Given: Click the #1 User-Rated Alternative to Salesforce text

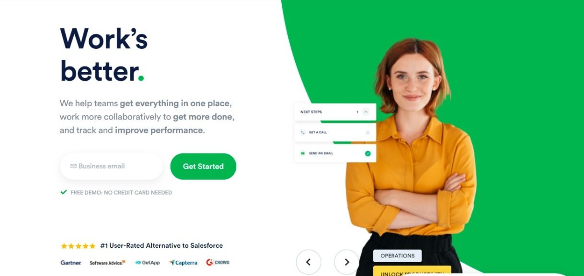Looking at the screenshot, I should 161,245.
